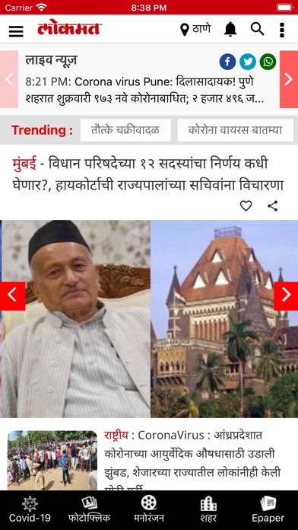The width and height of the screenshot is (298, 530).
Task: Share live news on Twitter
Action: click(x=248, y=62)
